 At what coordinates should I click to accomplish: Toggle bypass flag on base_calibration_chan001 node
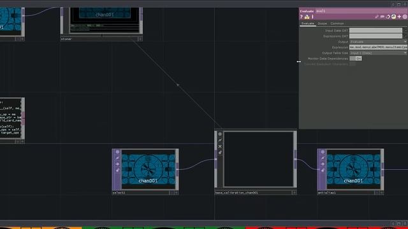pyautogui.click(x=220, y=140)
